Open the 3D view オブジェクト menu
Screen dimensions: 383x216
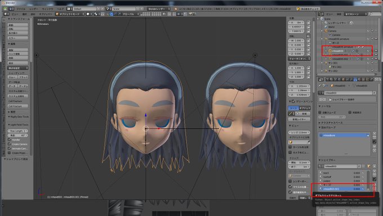46,14
